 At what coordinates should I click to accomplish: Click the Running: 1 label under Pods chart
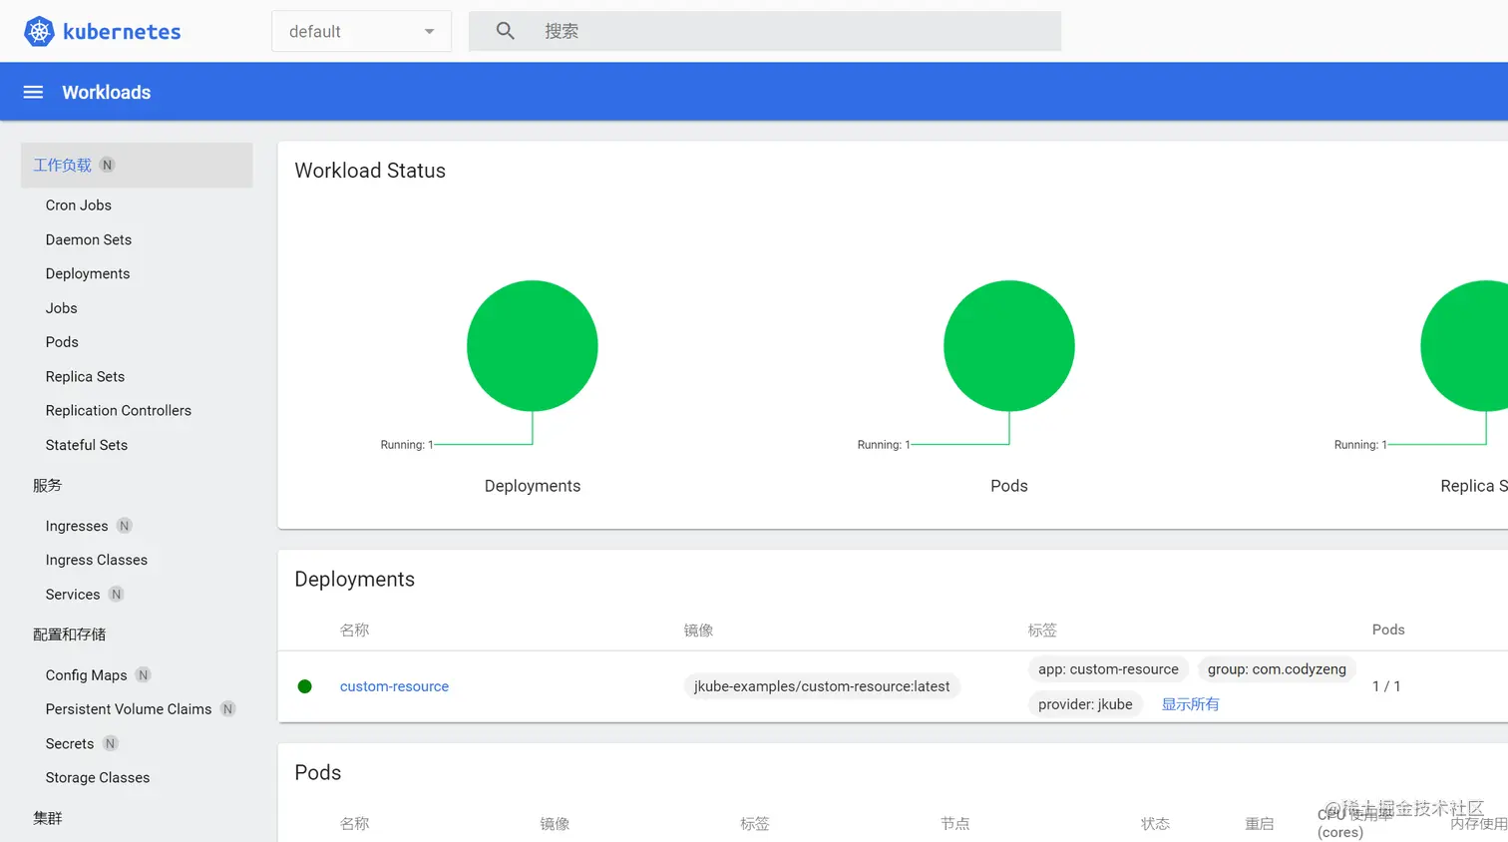(884, 445)
